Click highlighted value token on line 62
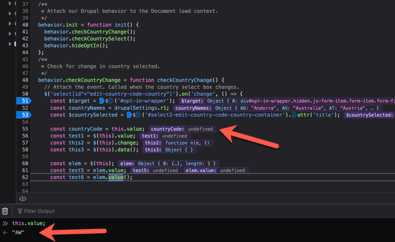 116,177
